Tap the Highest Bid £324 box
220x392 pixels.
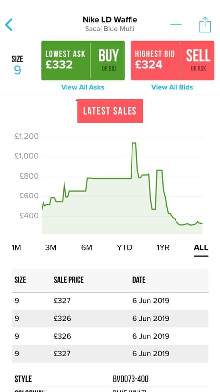point(155,60)
